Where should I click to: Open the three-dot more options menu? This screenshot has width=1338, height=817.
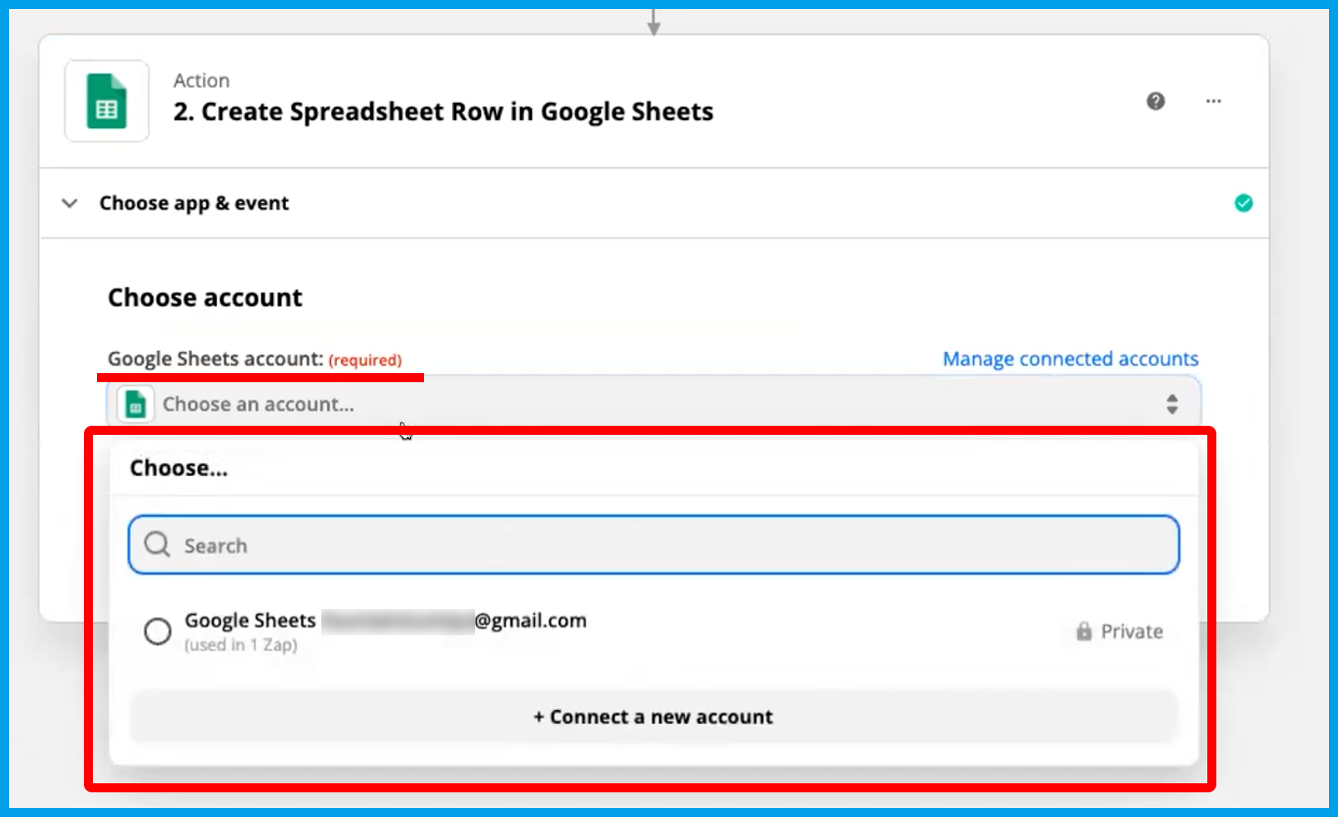(x=1213, y=101)
